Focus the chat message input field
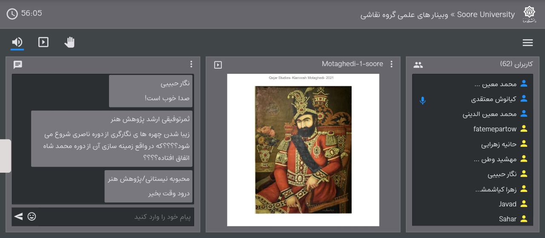The width and height of the screenshot is (545, 238). [x=115, y=217]
